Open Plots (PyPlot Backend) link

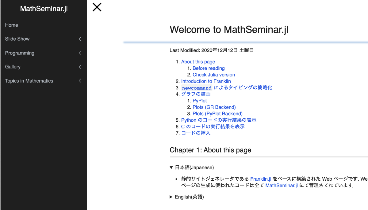(x=217, y=114)
